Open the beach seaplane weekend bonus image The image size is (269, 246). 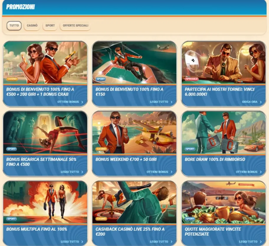[x=134, y=132]
